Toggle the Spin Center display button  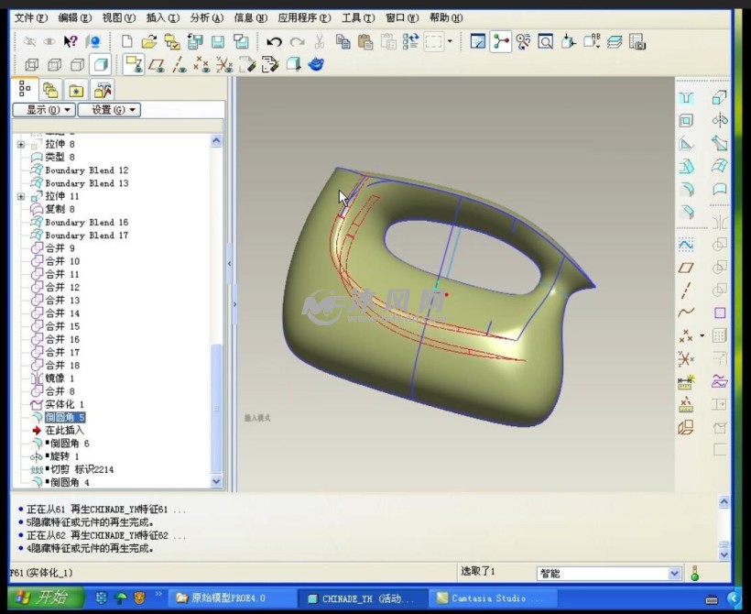point(500,42)
